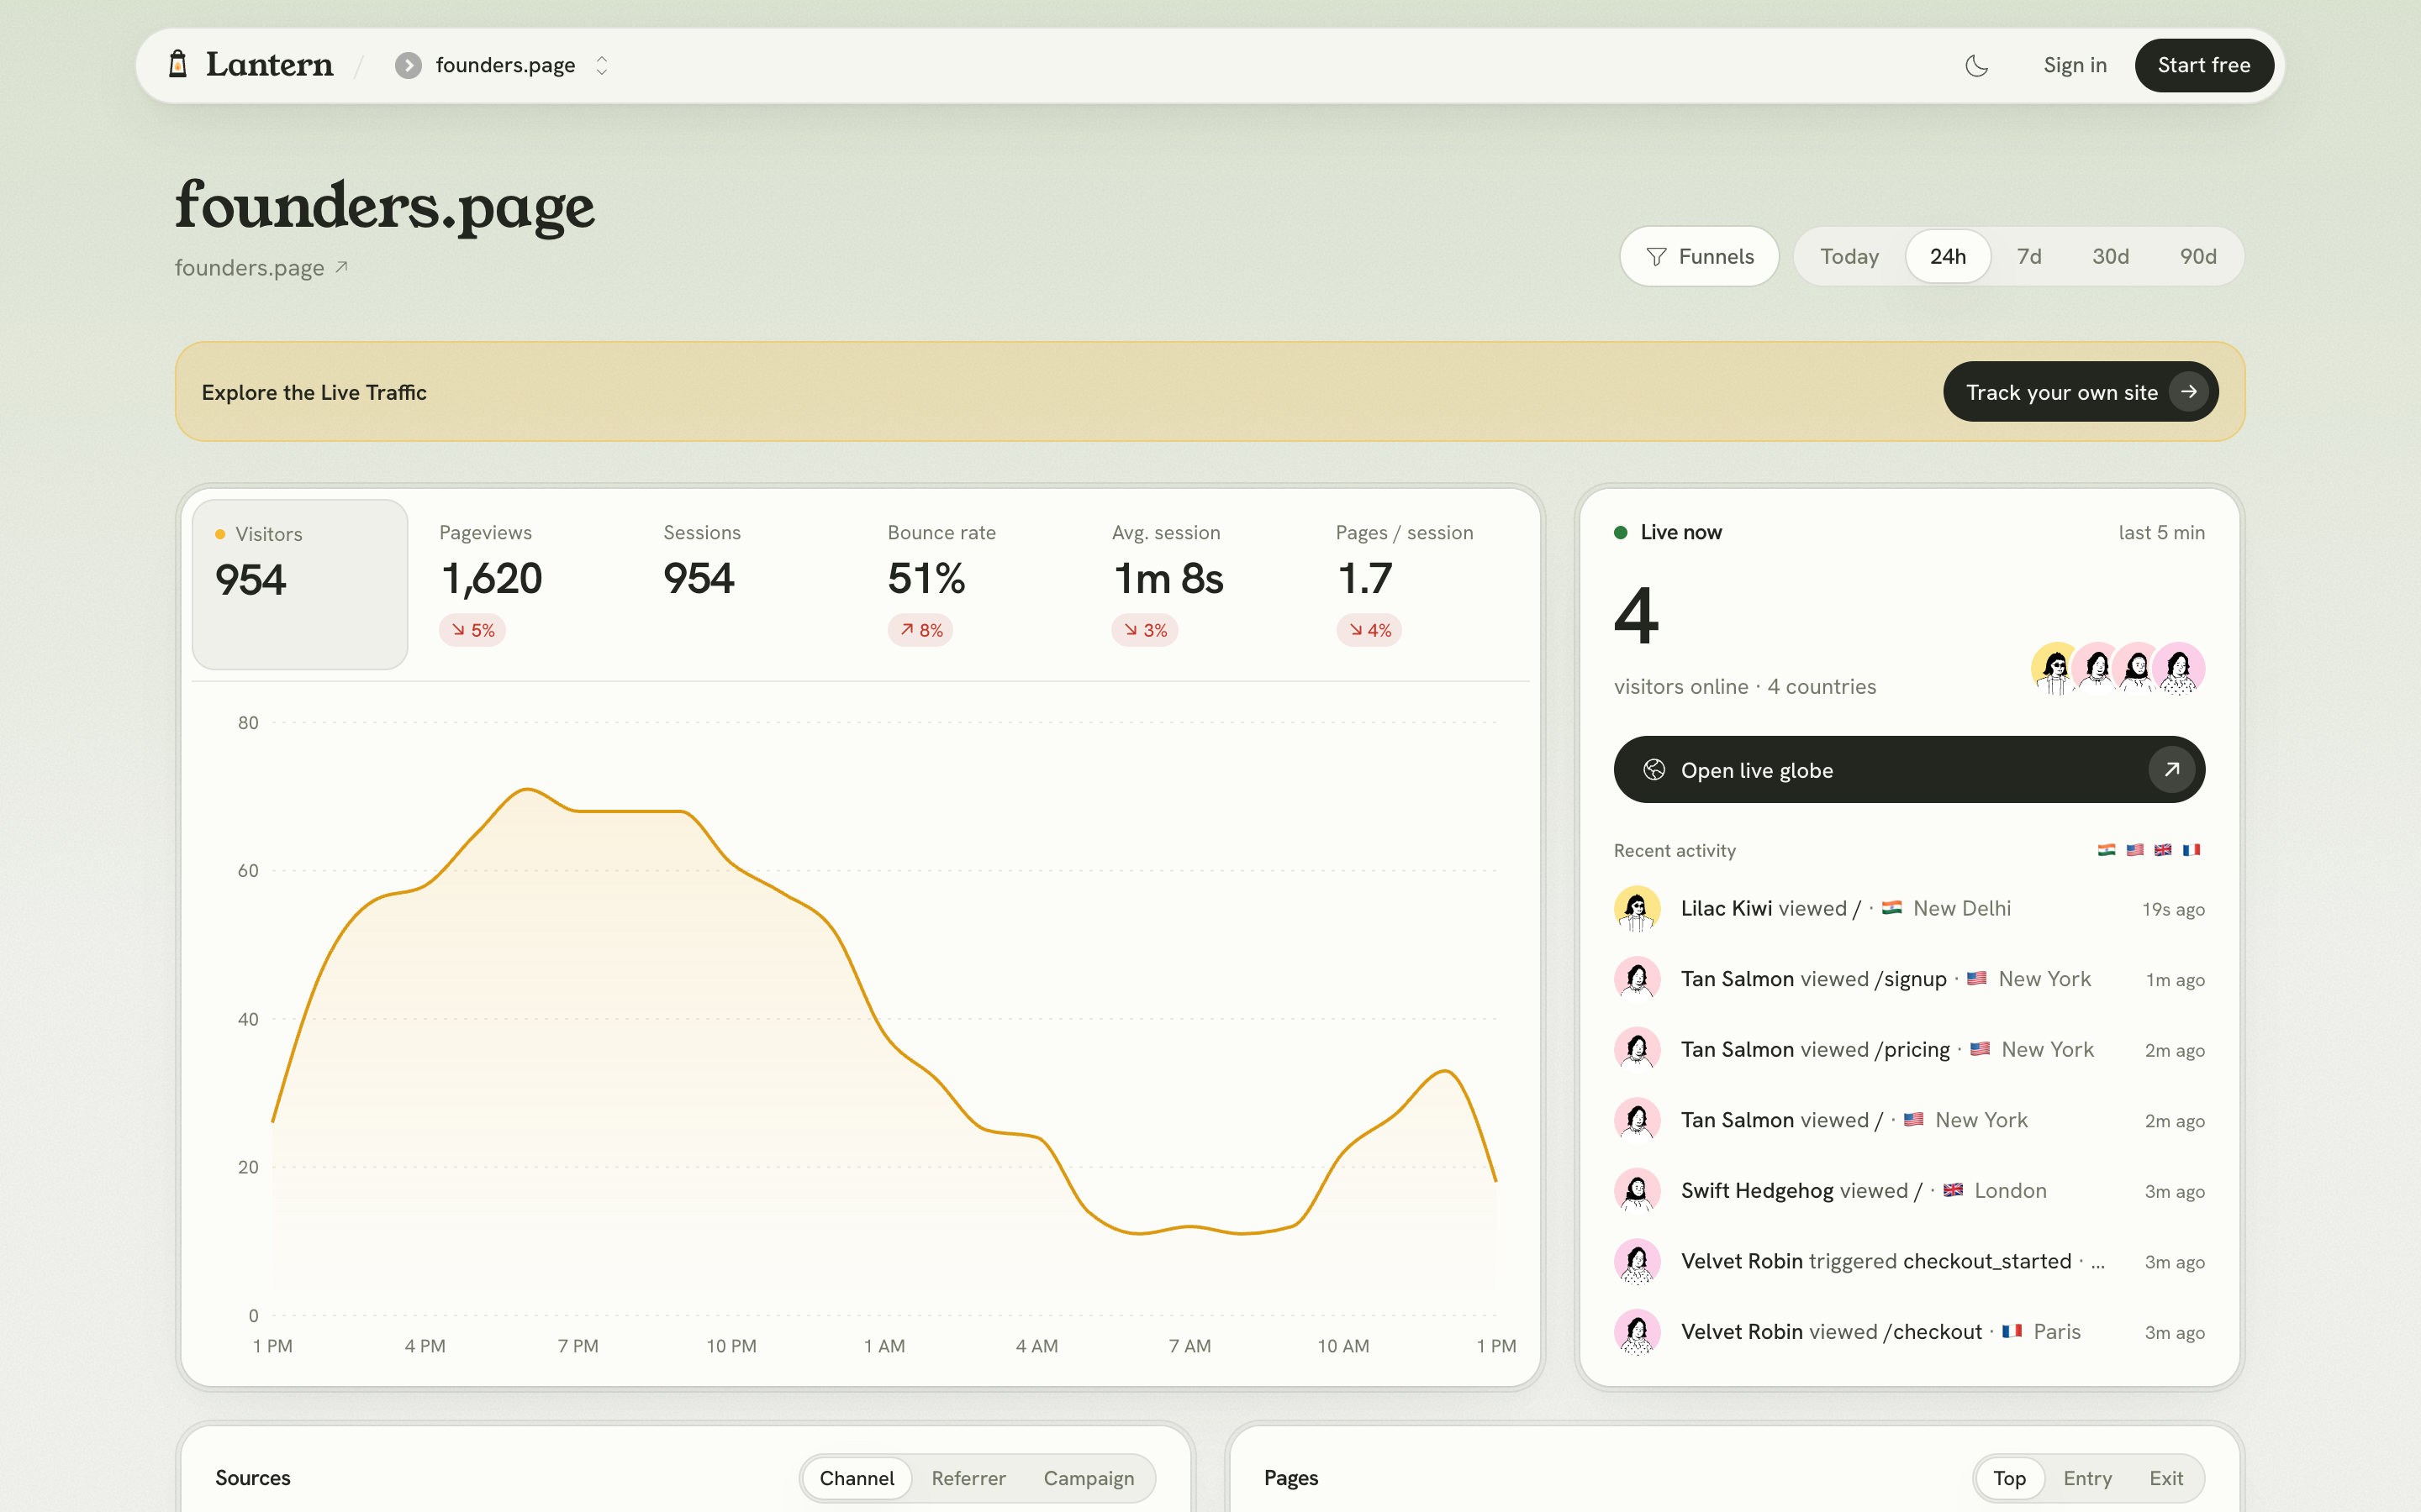
Task: Click the Open live globe button
Action: [1909, 769]
